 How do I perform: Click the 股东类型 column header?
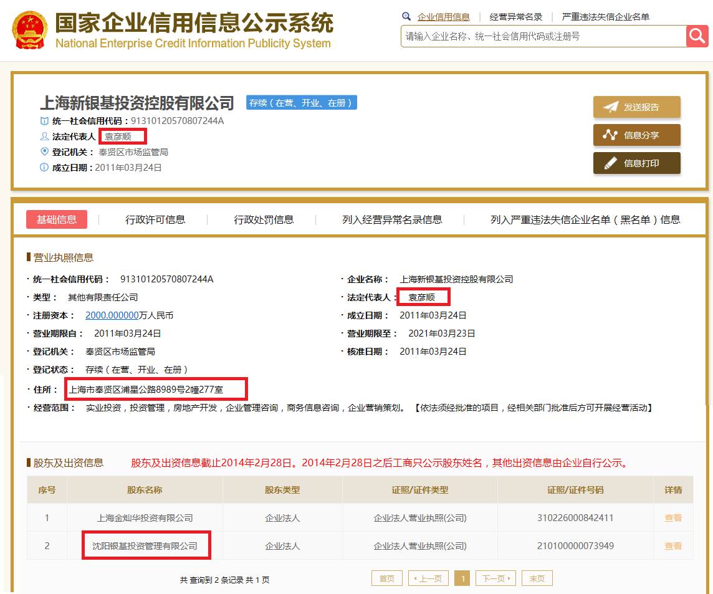(x=282, y=490)
